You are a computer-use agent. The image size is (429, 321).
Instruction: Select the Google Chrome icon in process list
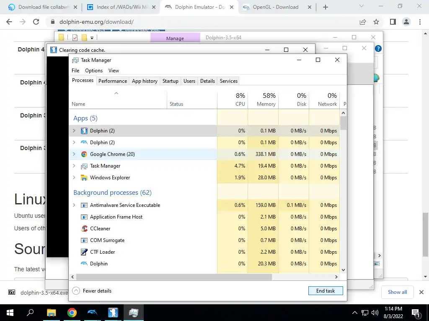84,154
